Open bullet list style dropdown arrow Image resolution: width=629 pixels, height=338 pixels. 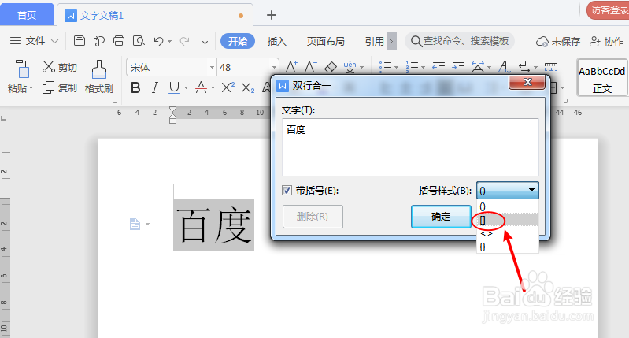(x=396, y=68)
